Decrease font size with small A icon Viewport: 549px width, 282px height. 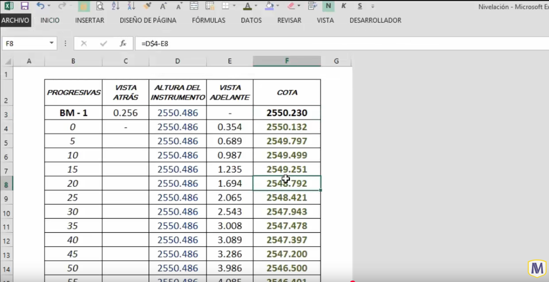click(x=179, y=6)
